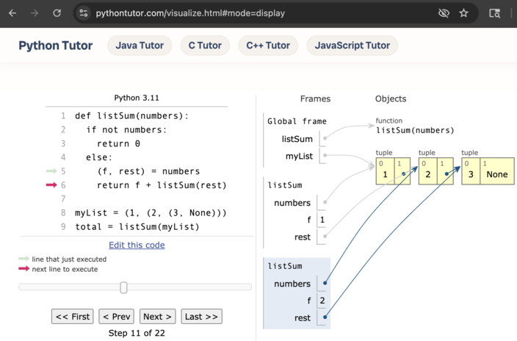
Task: Jump to first step with << First
Action: pyautogui.click(x=73, y=317)
